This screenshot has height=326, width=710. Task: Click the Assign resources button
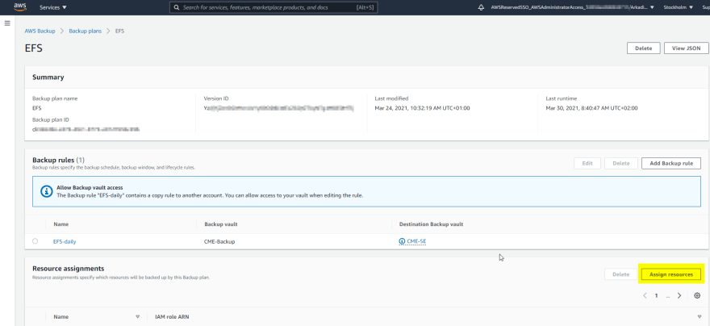coord(671,274)
